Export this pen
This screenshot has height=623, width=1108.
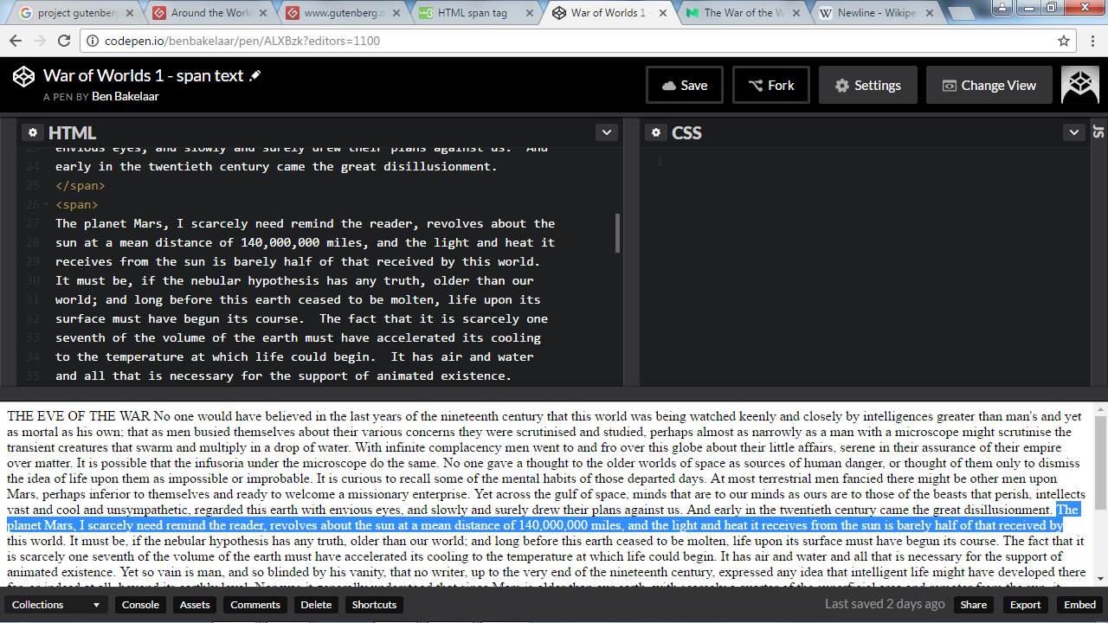click(x=1026, y=605)
